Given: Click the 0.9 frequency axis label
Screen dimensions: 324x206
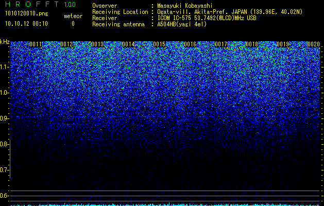Looking at the screenshot, I should click(x=5, y=118).
